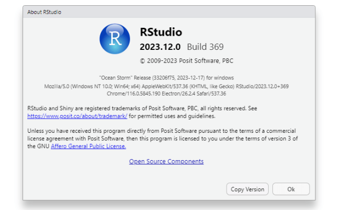Close the dialog with the Ok button
The image size is (341, 210).
coord(291,189)
